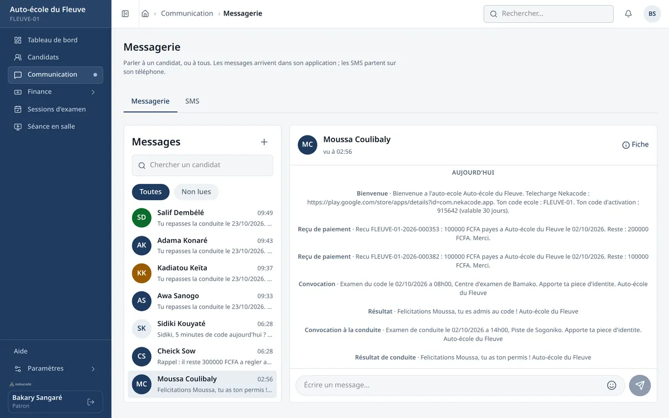Open Fiche info for Moussa Coulibaly
The width and height of the screenshot is (669, 418).
tap(636, 145)
